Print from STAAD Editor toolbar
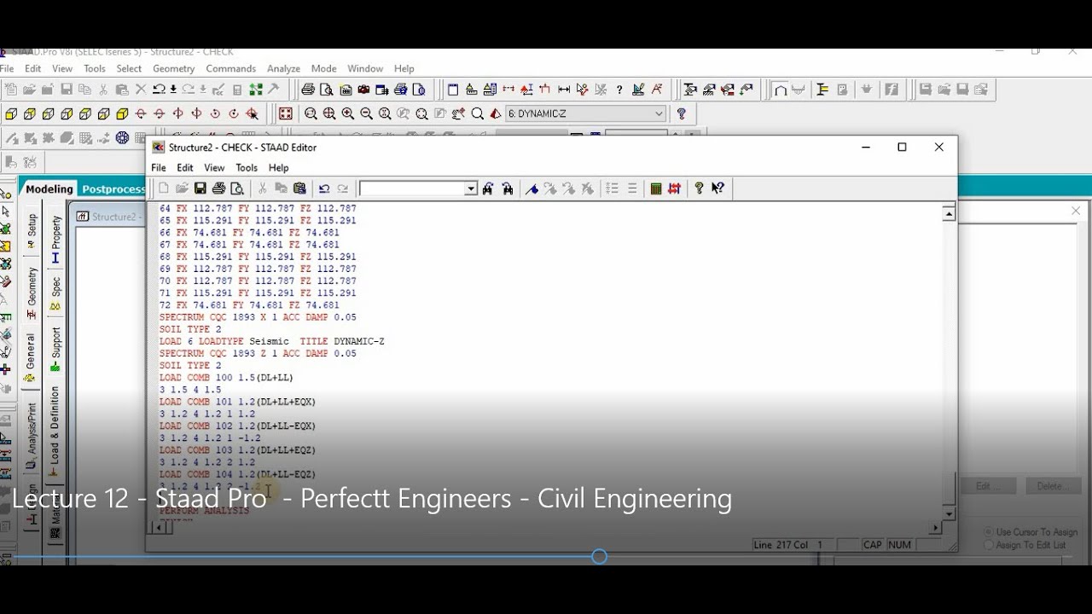 (x=218, y=188)
